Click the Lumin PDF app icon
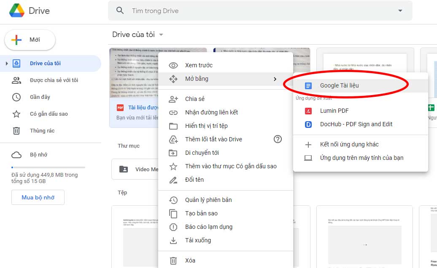 (x=308, y=111)
